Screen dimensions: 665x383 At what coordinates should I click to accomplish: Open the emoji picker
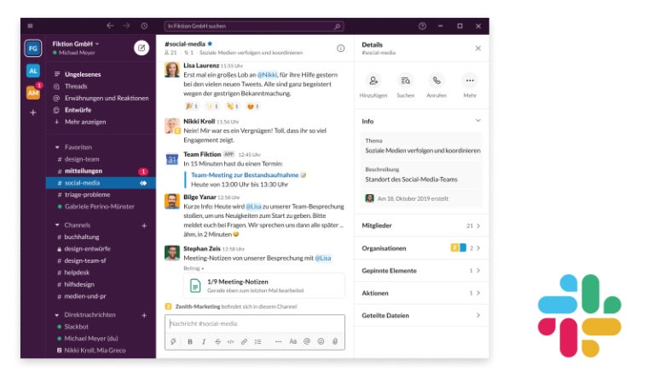321,341
